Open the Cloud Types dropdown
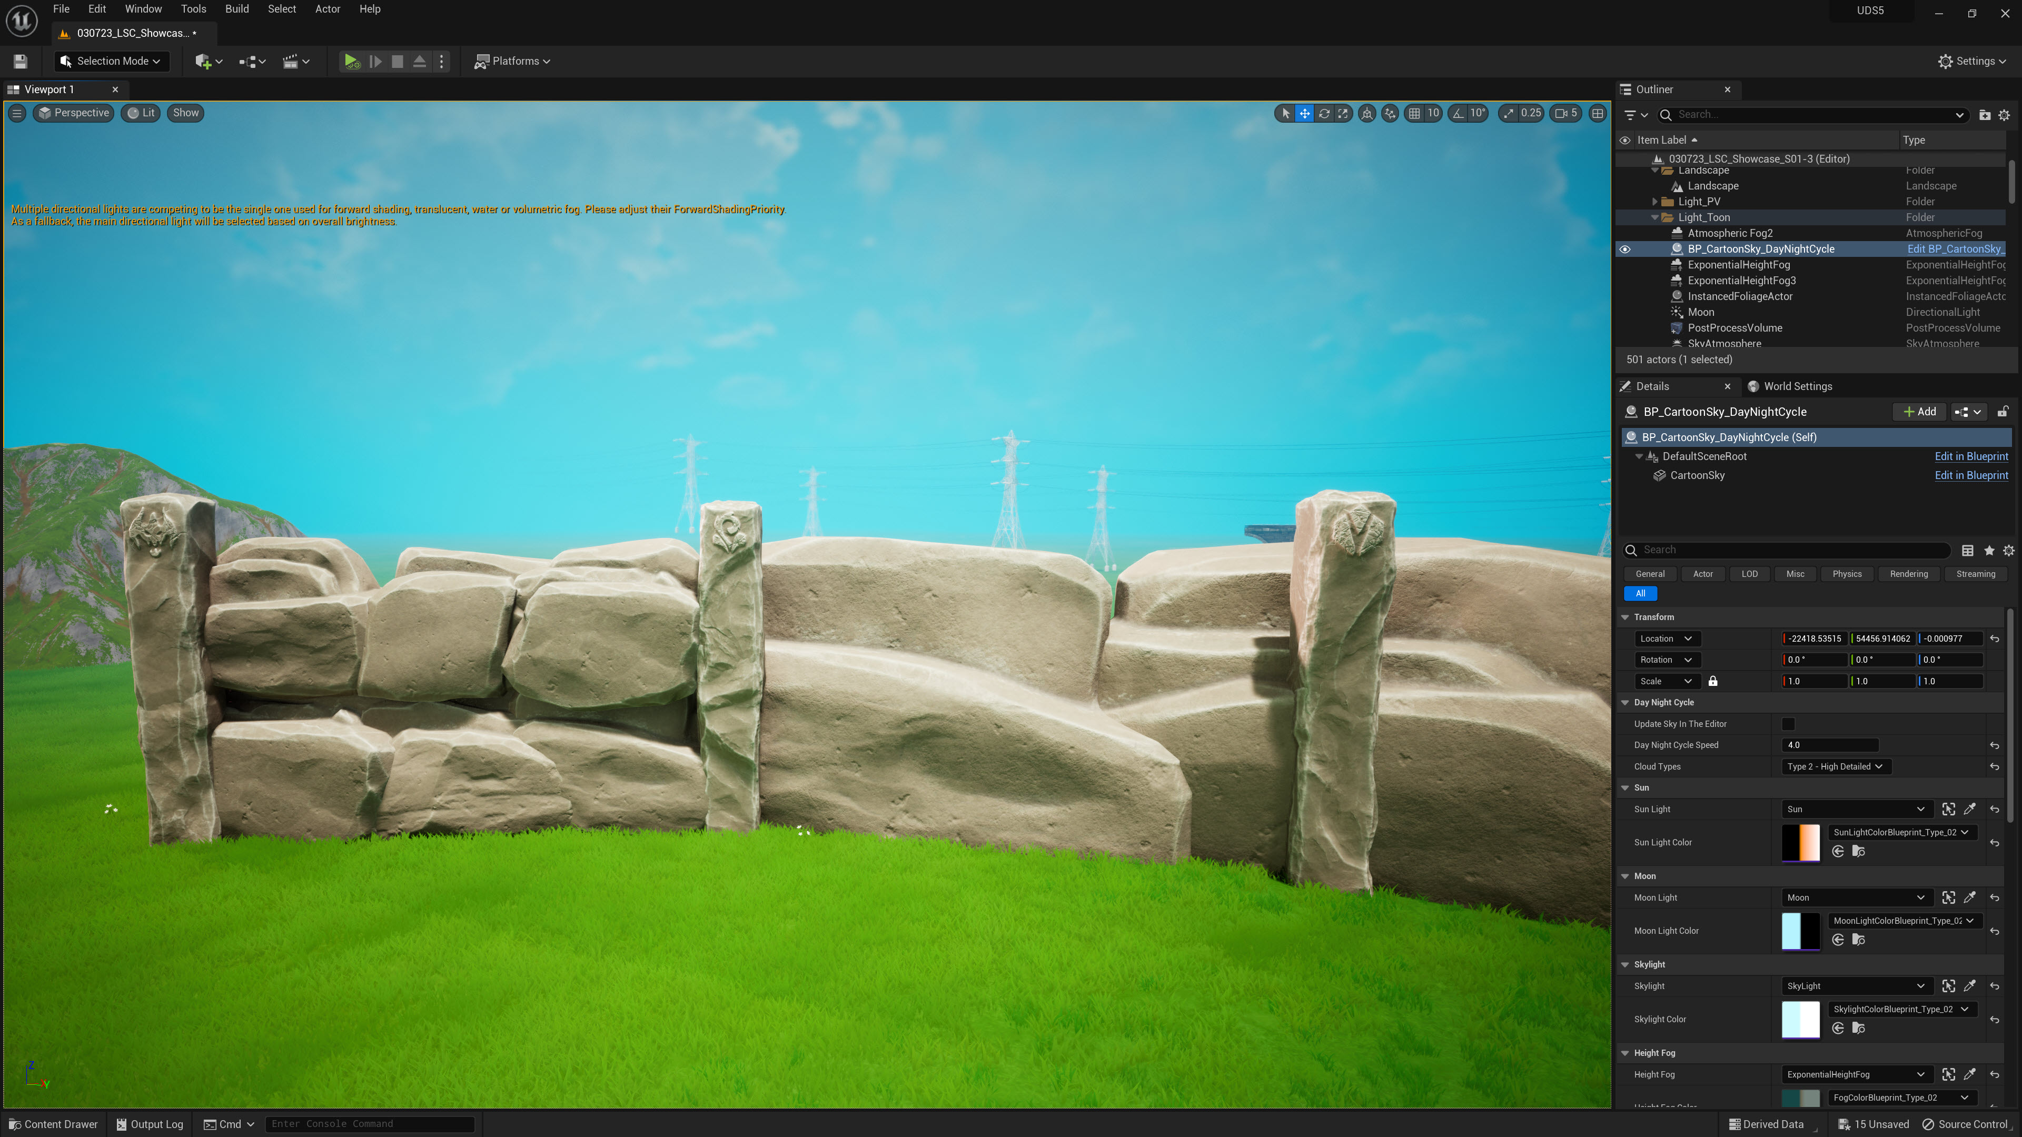 click(1835, 766)
